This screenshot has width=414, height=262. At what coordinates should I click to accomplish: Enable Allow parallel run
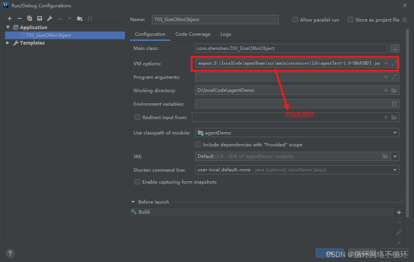click(x=295, y=20)
